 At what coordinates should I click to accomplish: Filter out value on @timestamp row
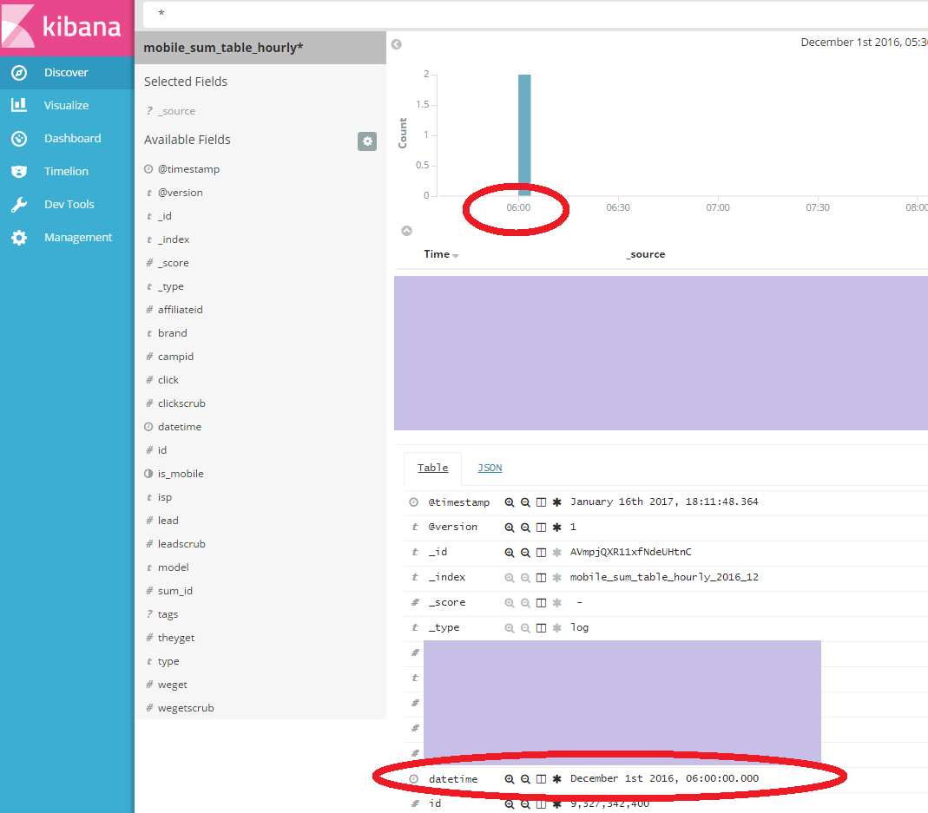525,502
